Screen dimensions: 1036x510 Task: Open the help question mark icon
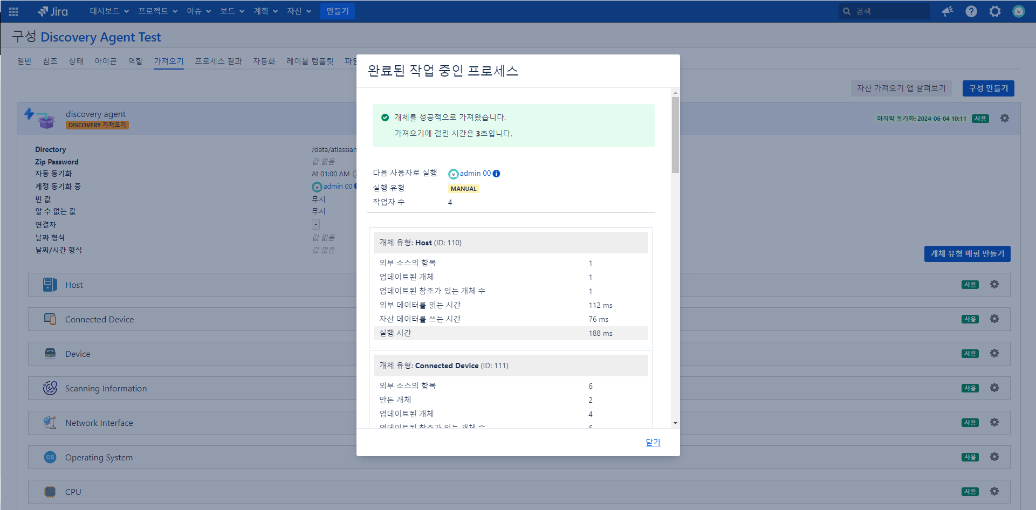971,11
